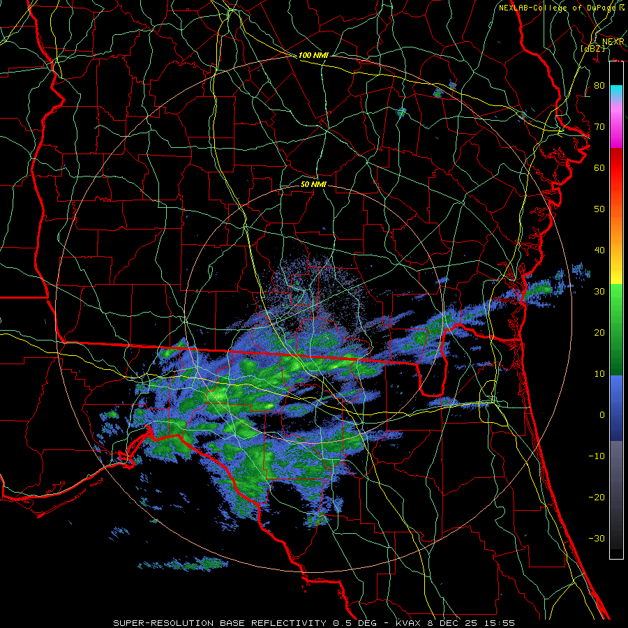Click the 30 value on the dBZ scale
The image size is (628, 628).
pos(599,291)
